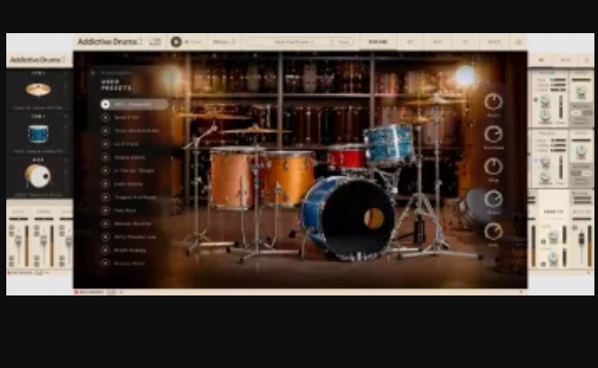Select the highlighted first user preset row
The height and width of the screenshot is (368, 598).
[x=134, y=104]
